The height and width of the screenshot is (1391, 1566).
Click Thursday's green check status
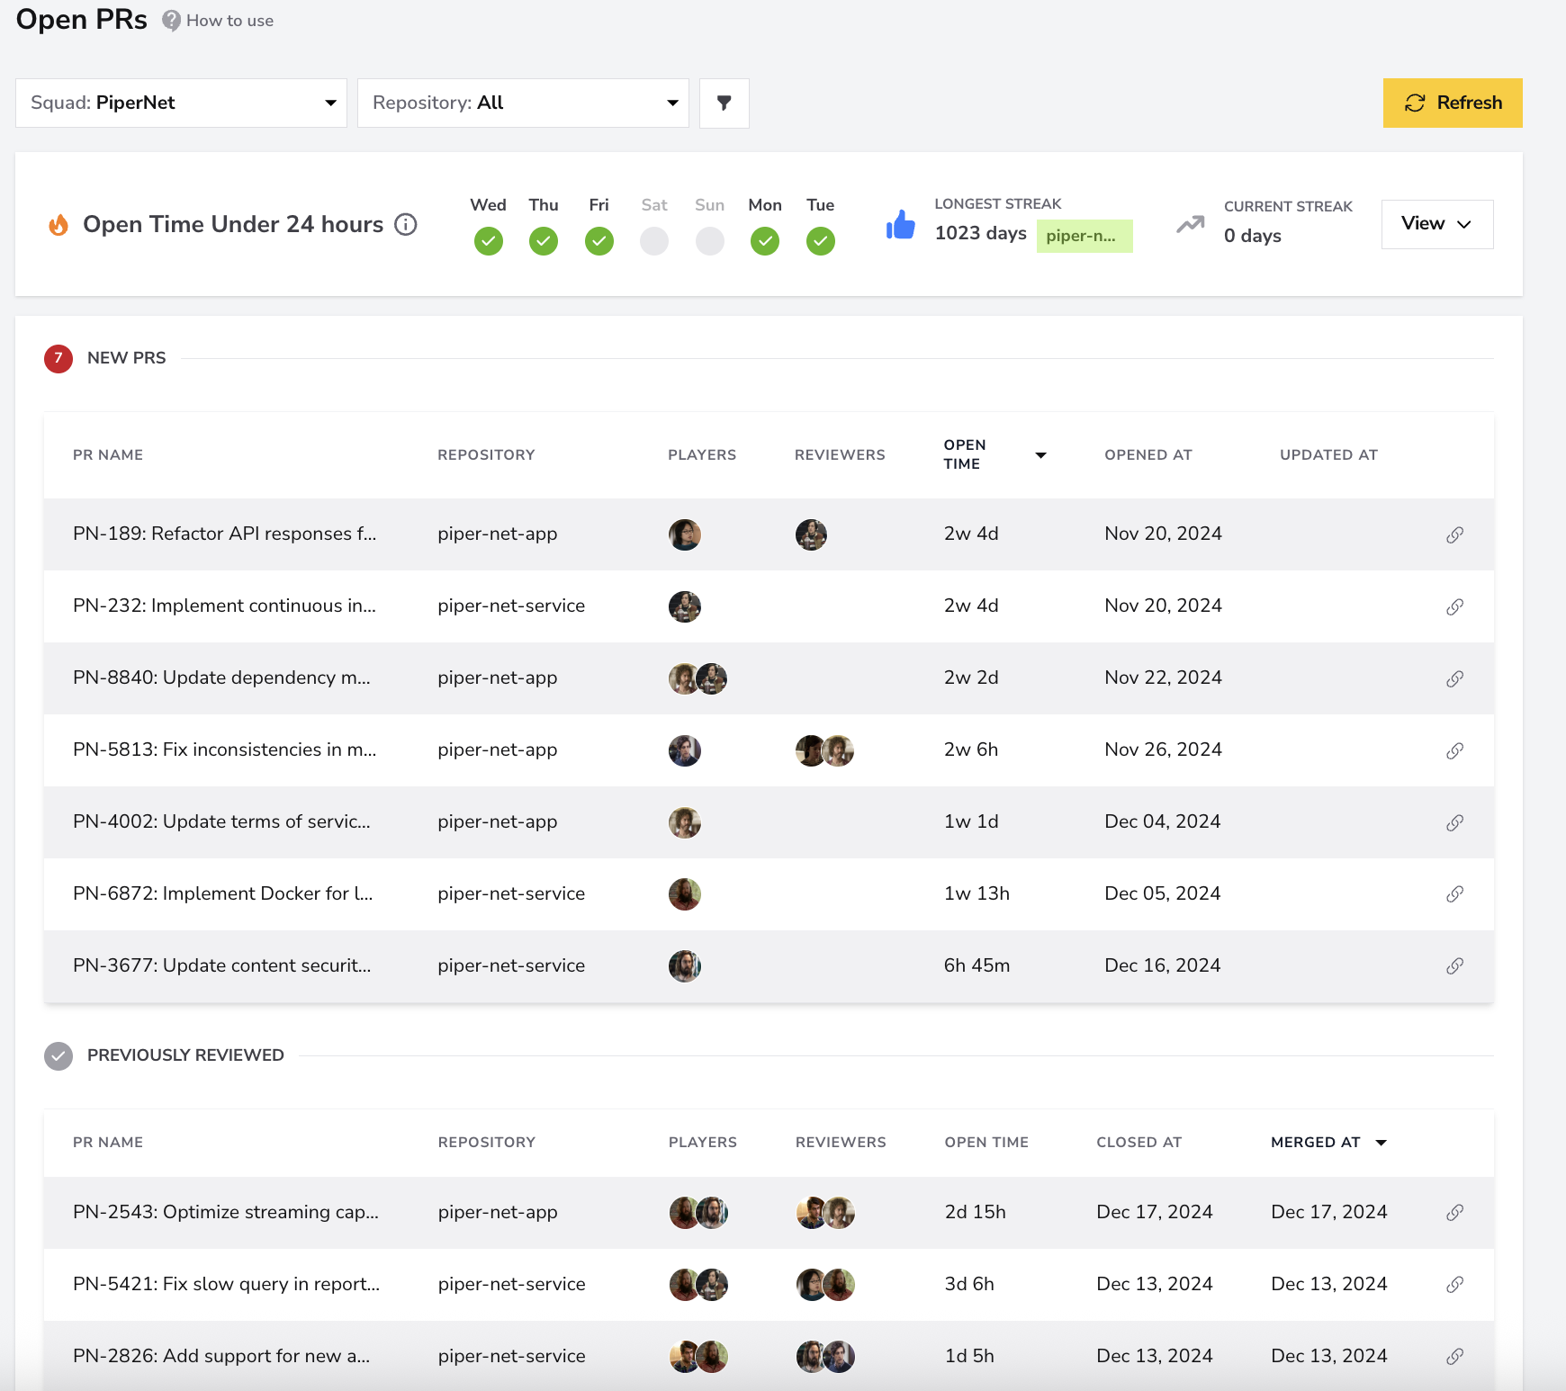click(x=544, y=241)
